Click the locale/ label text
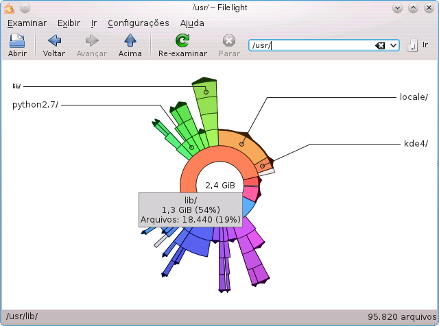Screen dimensions: 439x326 (x=414, y=97)
